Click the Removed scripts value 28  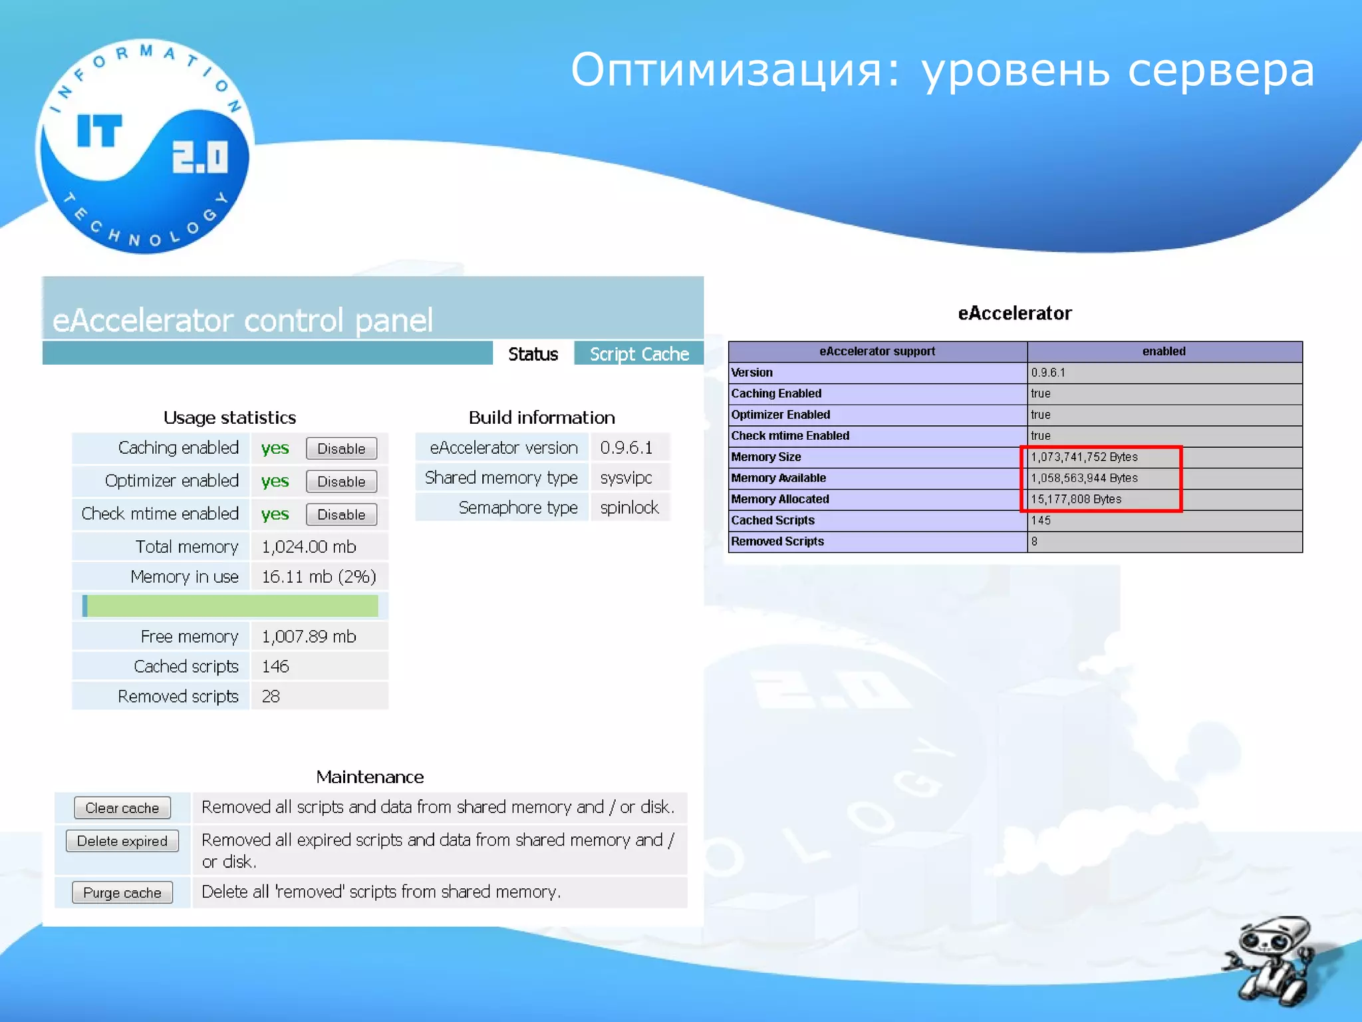[x=270, y=696]
